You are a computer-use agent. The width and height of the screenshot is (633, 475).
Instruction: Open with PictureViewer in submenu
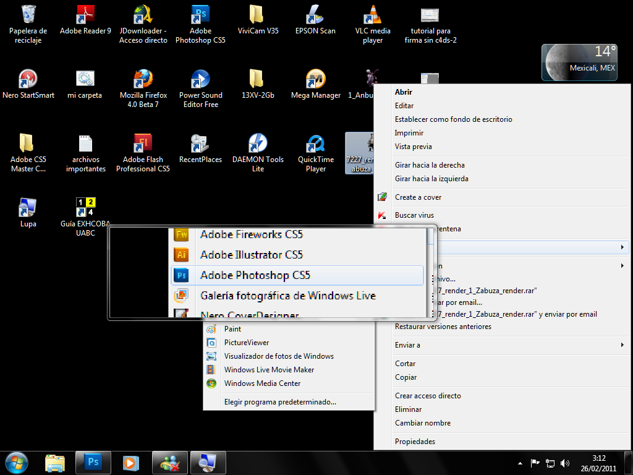(289, 343)
